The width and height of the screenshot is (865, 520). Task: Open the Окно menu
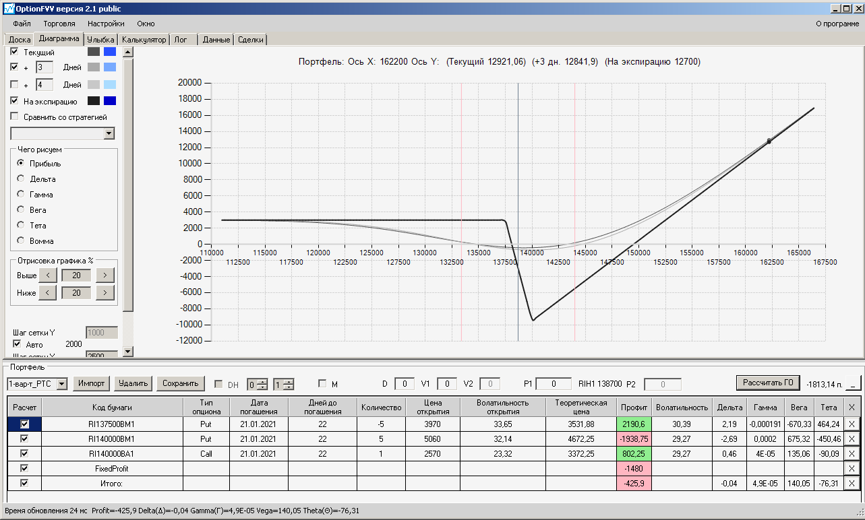146,24
